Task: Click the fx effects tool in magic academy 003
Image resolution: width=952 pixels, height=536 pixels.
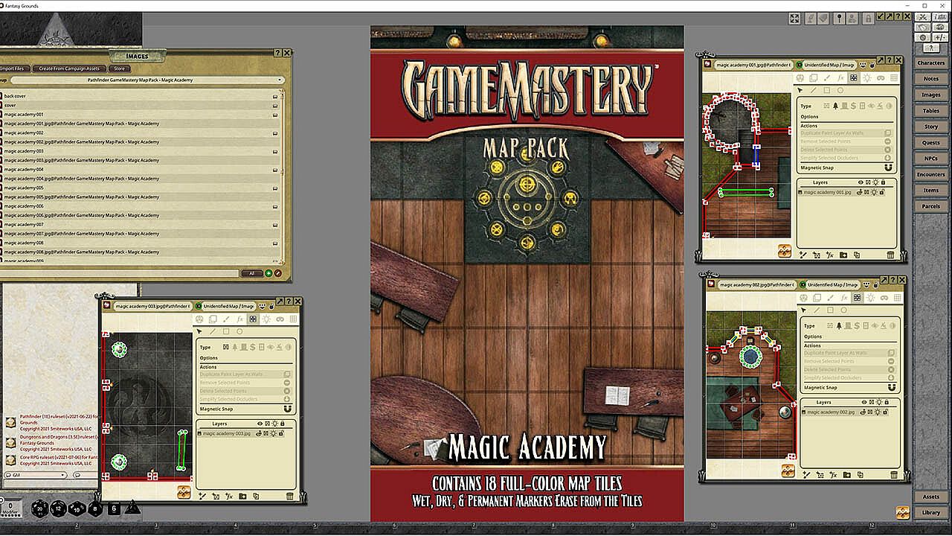Action: (x=239, y=319)
